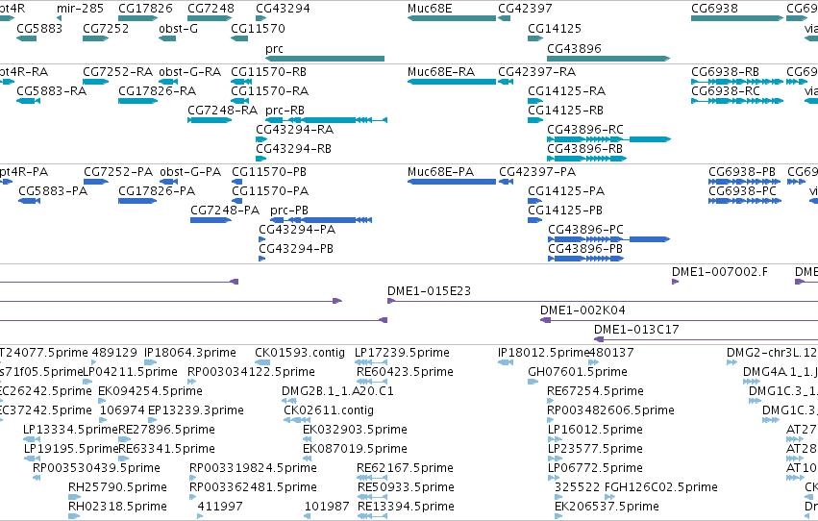Select the CG43896 gene bar

[608, 59]
